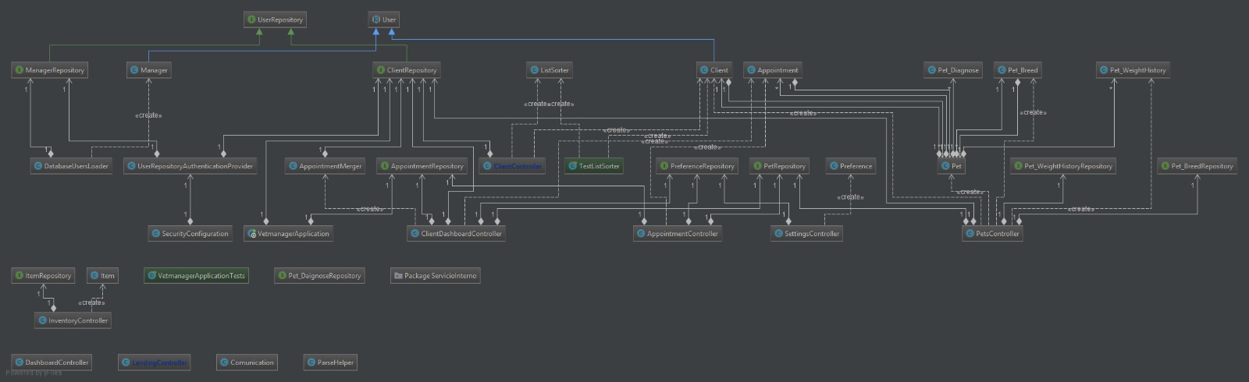Select the AppointmentController class node
The image size is (1249, 382).
point(677,234)
